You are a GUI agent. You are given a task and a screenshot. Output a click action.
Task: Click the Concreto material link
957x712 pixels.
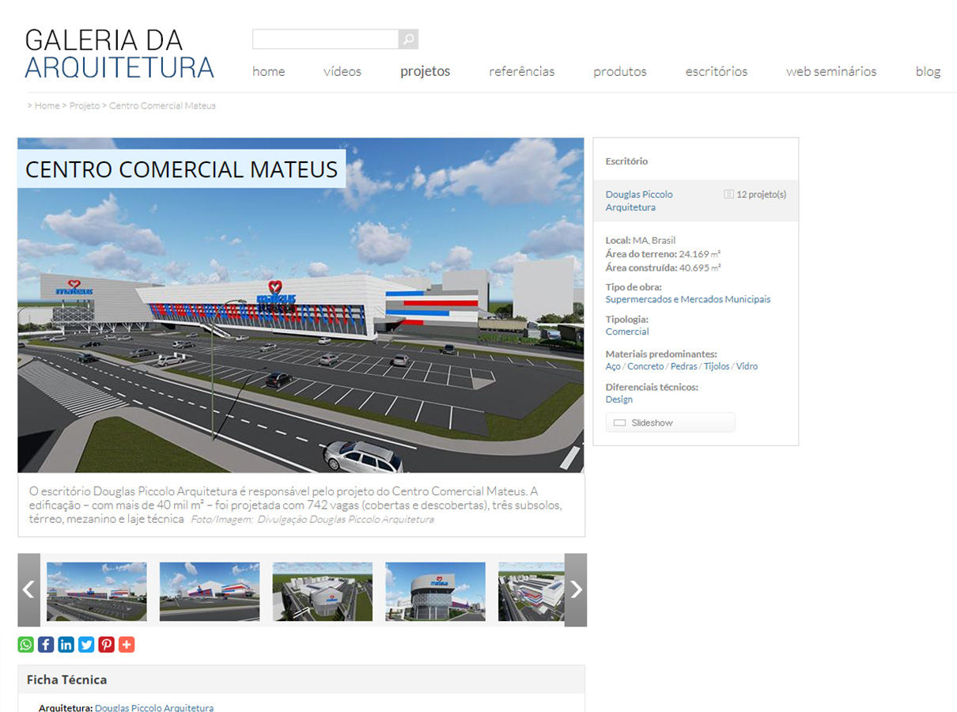click(x=645, y=367)
